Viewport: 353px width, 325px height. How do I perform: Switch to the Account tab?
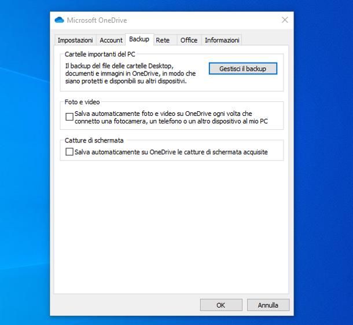click(x=111, y=41)
